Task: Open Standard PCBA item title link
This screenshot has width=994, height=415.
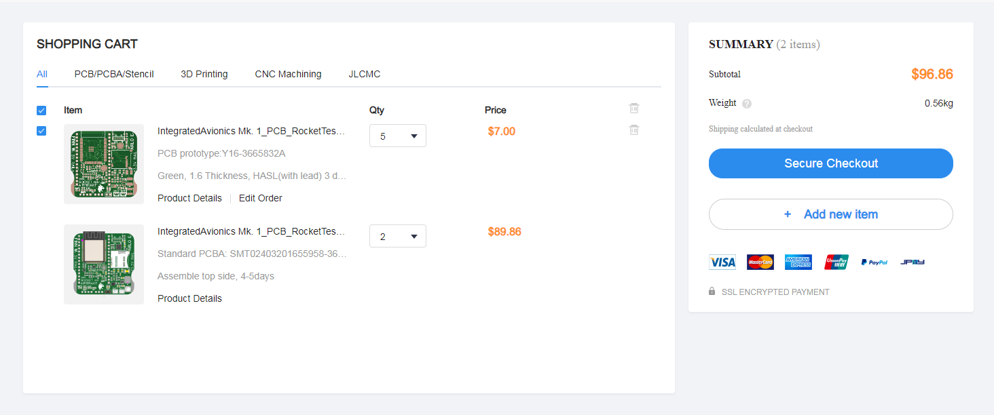Action: click(x=252, y=231)
